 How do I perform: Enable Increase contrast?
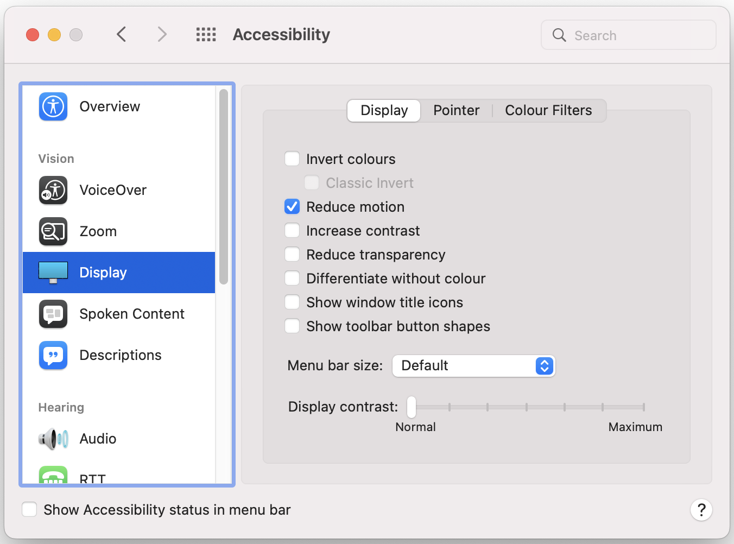(x=292, y=230)
